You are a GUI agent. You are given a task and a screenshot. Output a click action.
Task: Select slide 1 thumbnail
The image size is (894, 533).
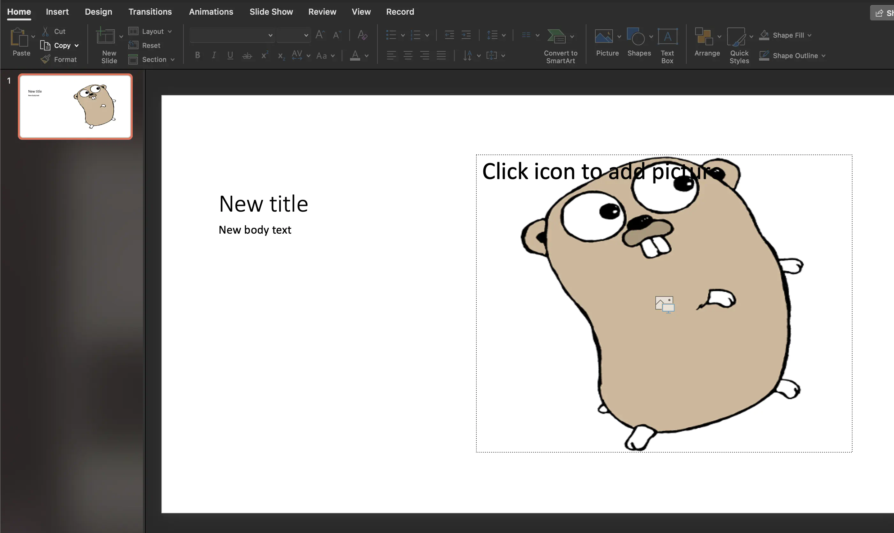[x=75, y=107]
